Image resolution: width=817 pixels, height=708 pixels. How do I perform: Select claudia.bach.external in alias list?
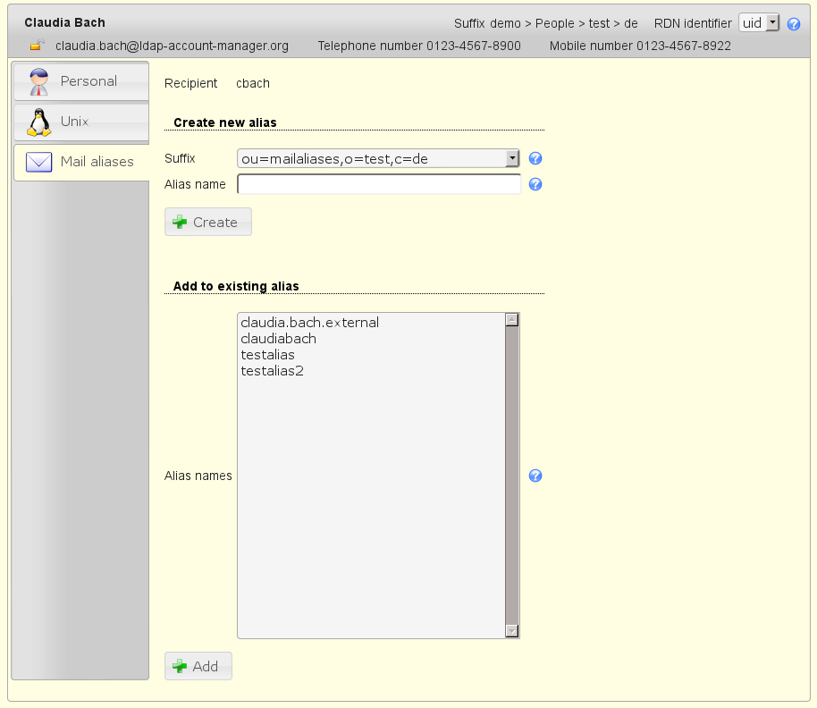[310, 323]
